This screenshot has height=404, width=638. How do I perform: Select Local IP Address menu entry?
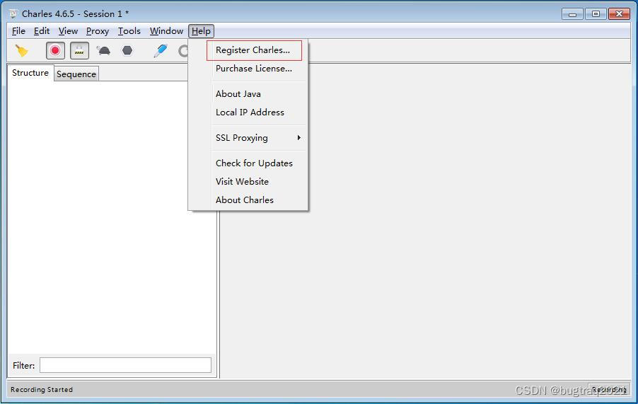coord(250,112)
